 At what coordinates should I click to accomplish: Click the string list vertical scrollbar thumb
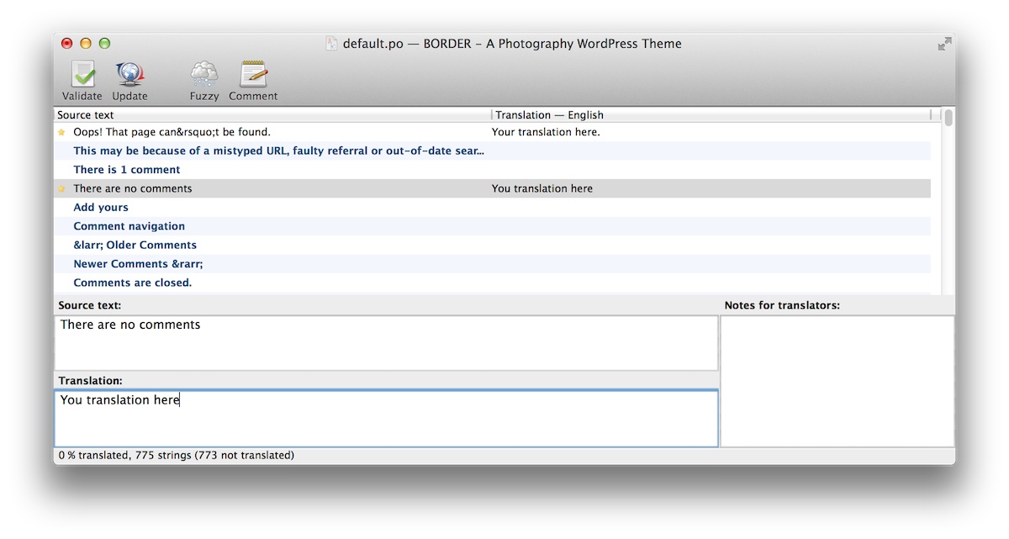(948, 118)
